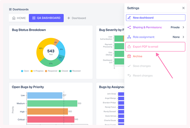Click the home icon in HOME tab

[x=14, y=18]
